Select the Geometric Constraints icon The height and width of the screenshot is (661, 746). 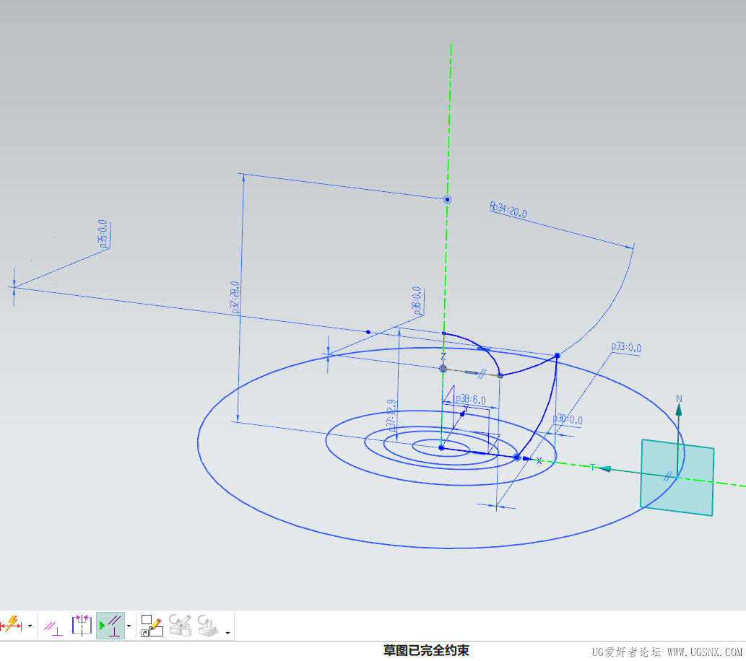[53, 626]
